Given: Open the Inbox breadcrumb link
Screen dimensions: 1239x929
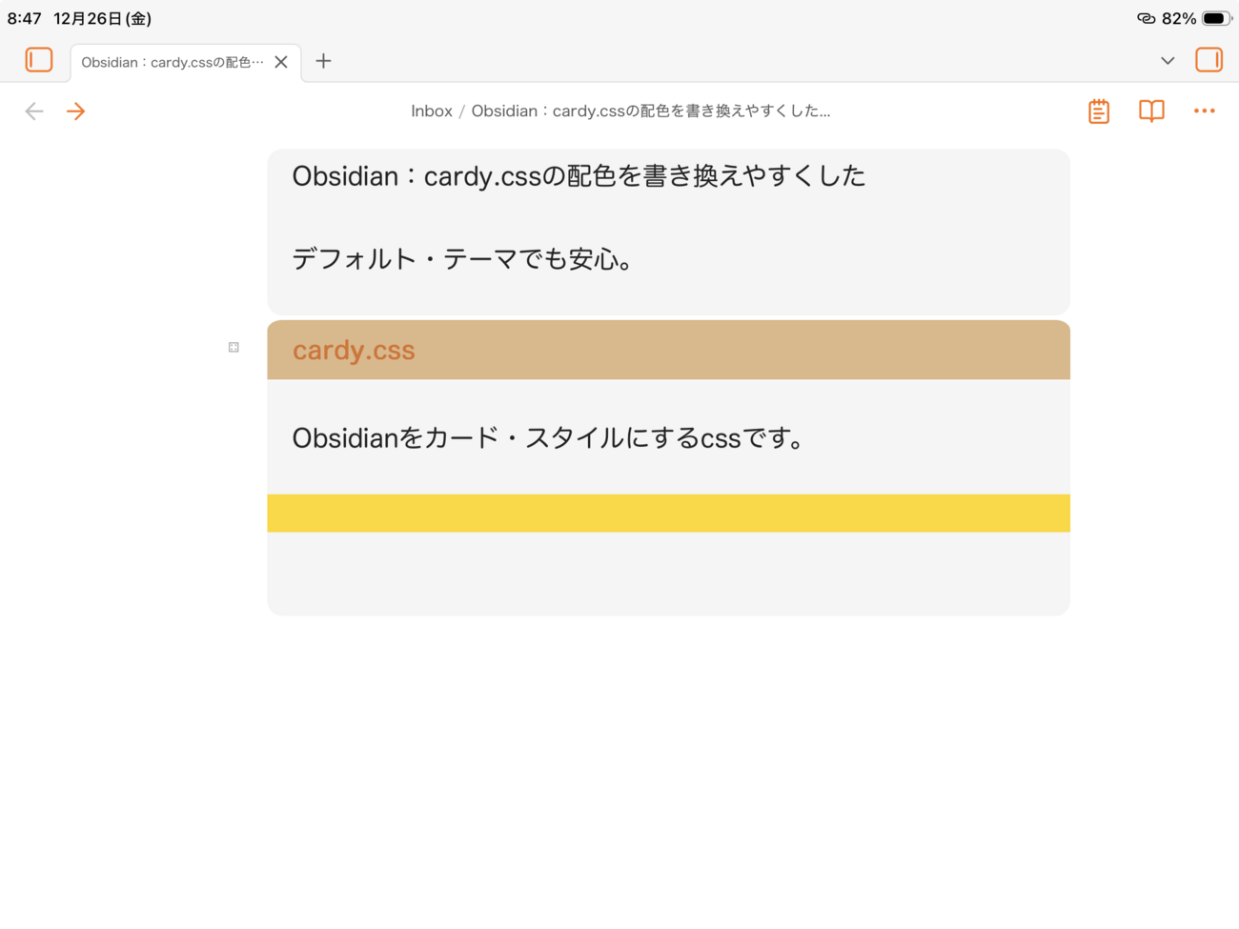Looking at the screenshot, I should coord(432,111).
